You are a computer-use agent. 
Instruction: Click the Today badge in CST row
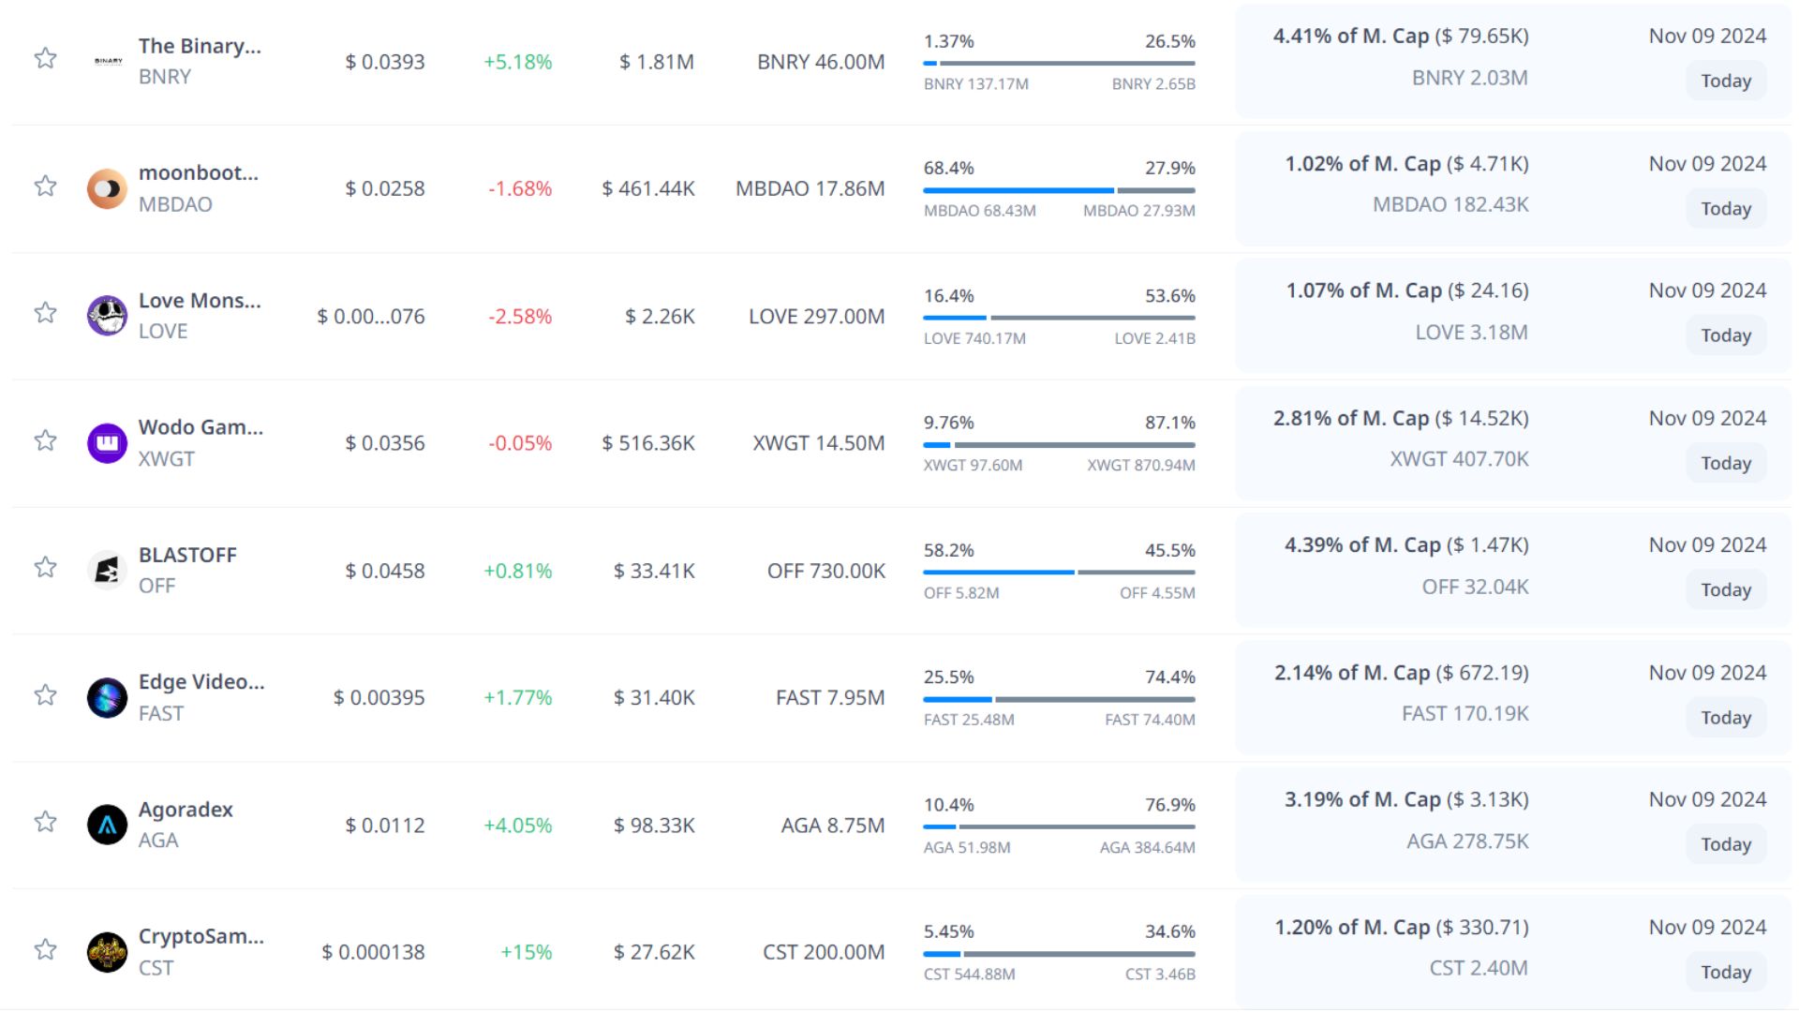coord(1726,972)
